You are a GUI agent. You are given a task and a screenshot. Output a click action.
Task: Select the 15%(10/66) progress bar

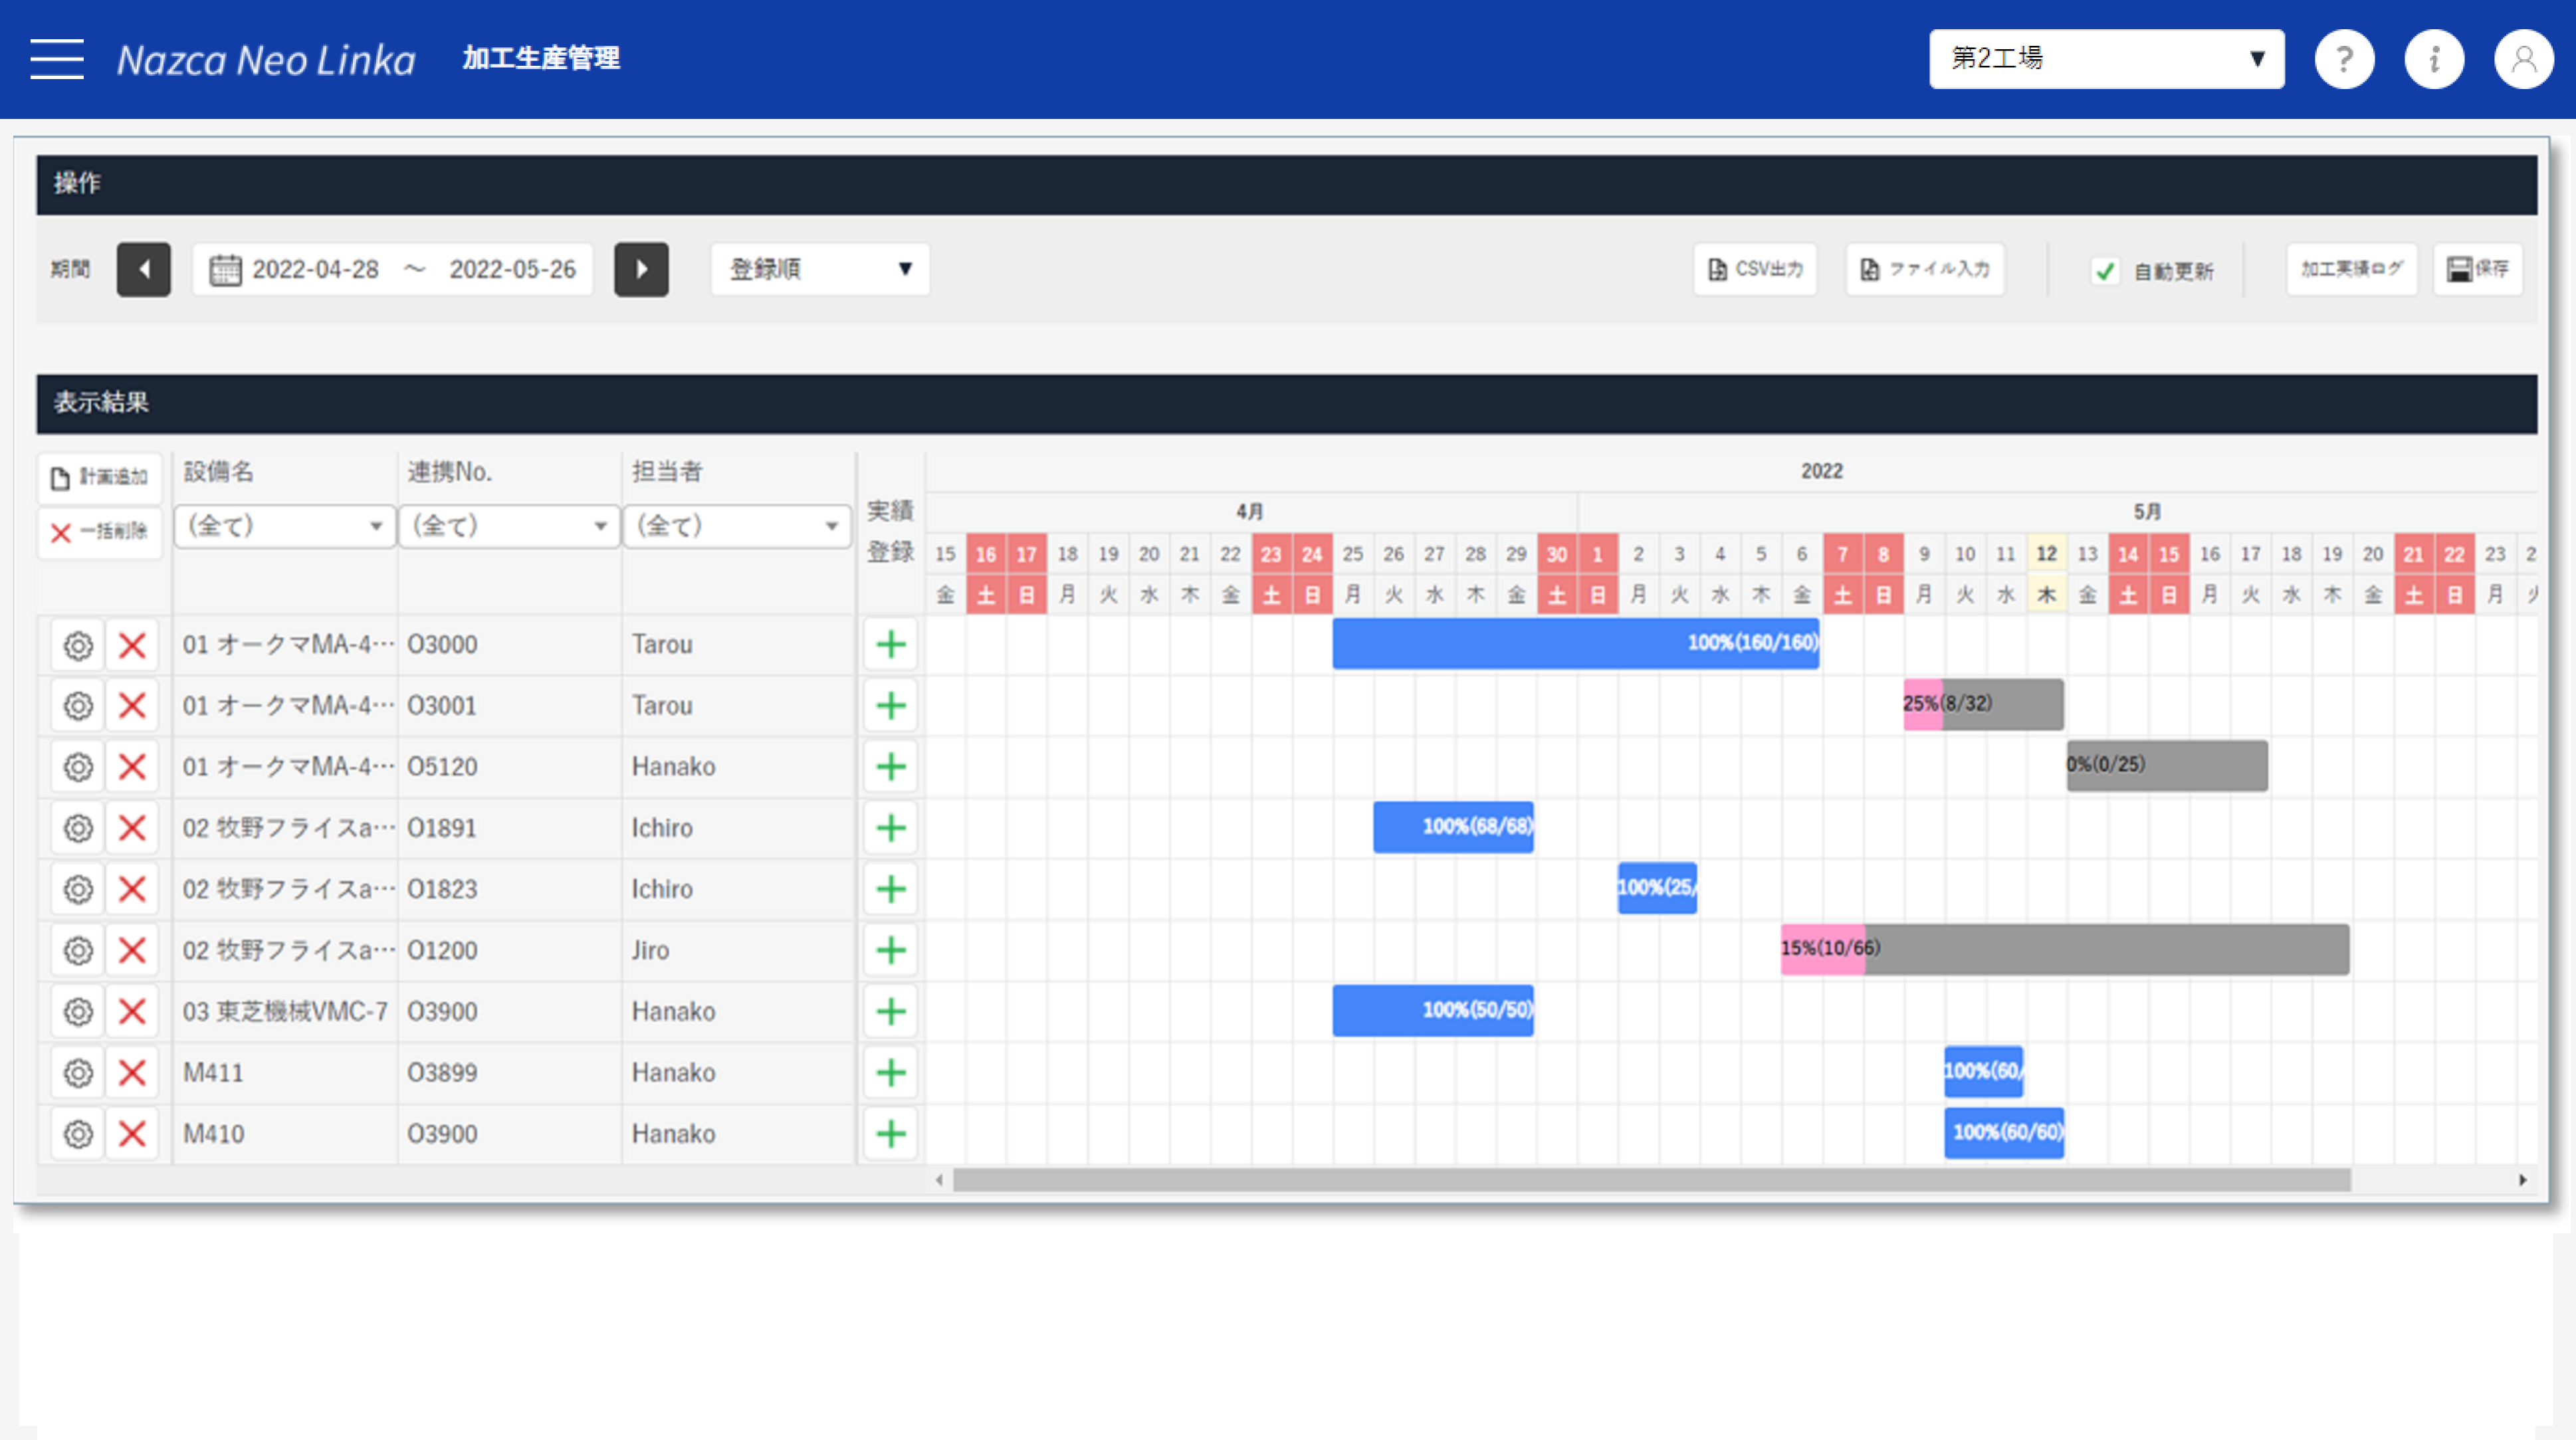(2064, 949)
